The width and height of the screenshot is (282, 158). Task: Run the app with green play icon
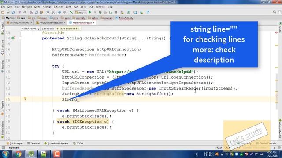coord(90,12)
